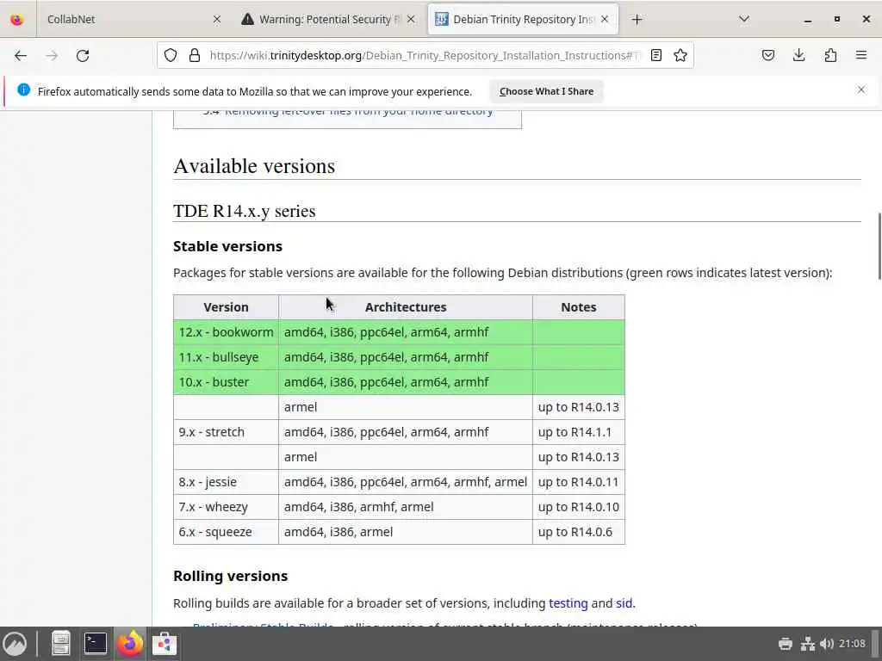Click the 10.x - buster cell

[x=227, y=382]
